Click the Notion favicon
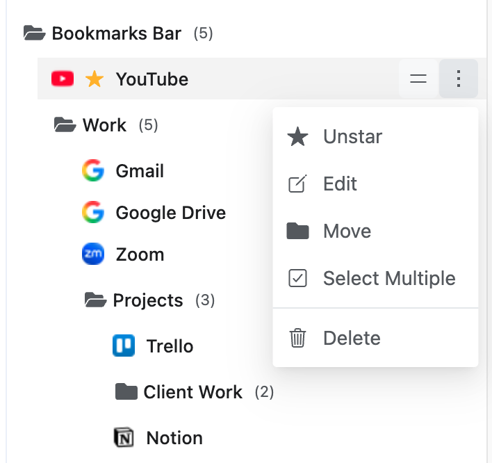The image size is (492, 463). point(124,437)
